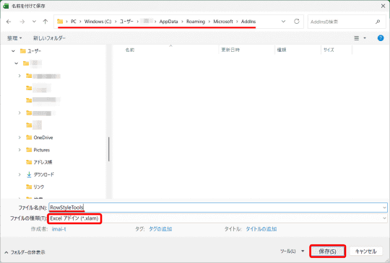Go back with the left arrow
Screen dimensions: 390x263
click(x=9, y=22)
